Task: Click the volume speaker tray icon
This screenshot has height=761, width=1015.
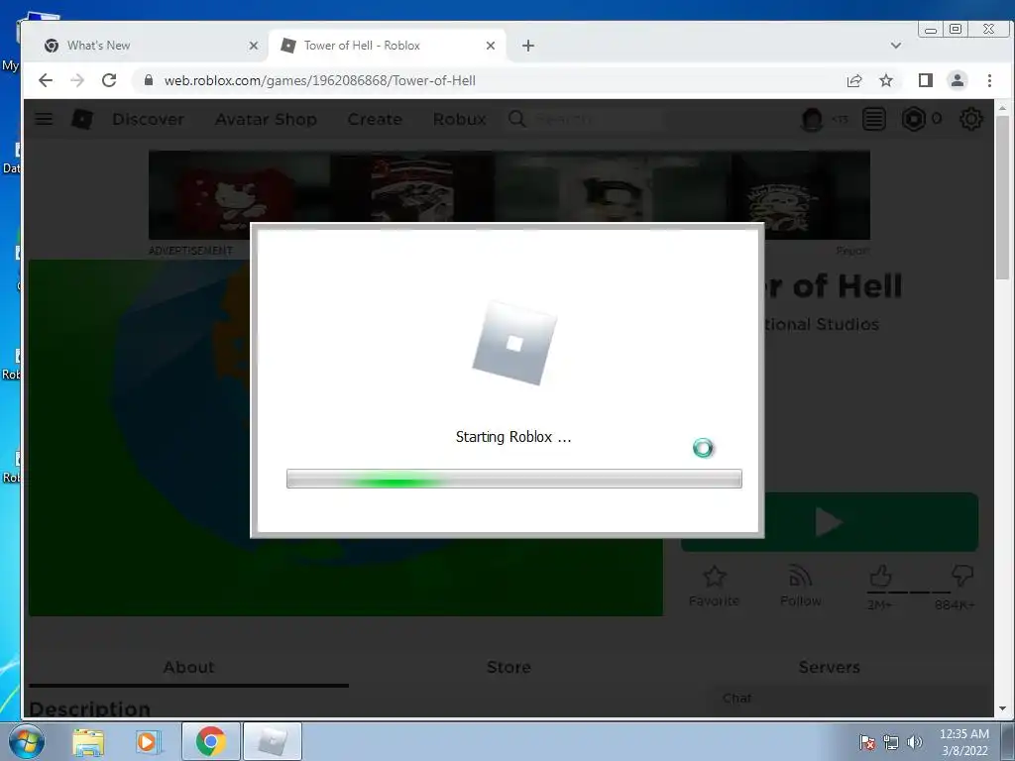Action: 914,742
